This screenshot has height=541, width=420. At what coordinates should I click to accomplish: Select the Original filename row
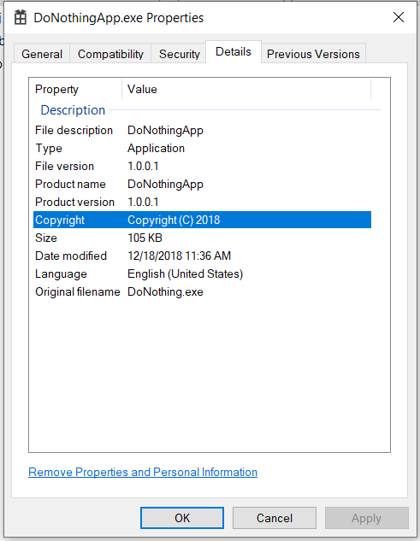pos(203,292)
